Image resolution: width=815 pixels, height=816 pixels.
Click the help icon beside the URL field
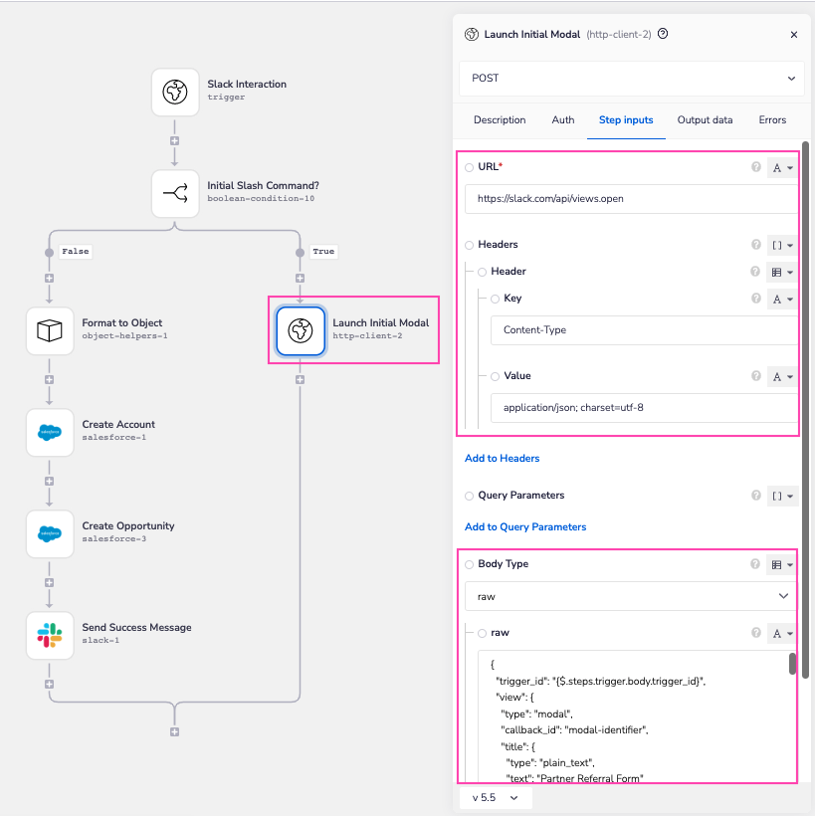point(755,167)
